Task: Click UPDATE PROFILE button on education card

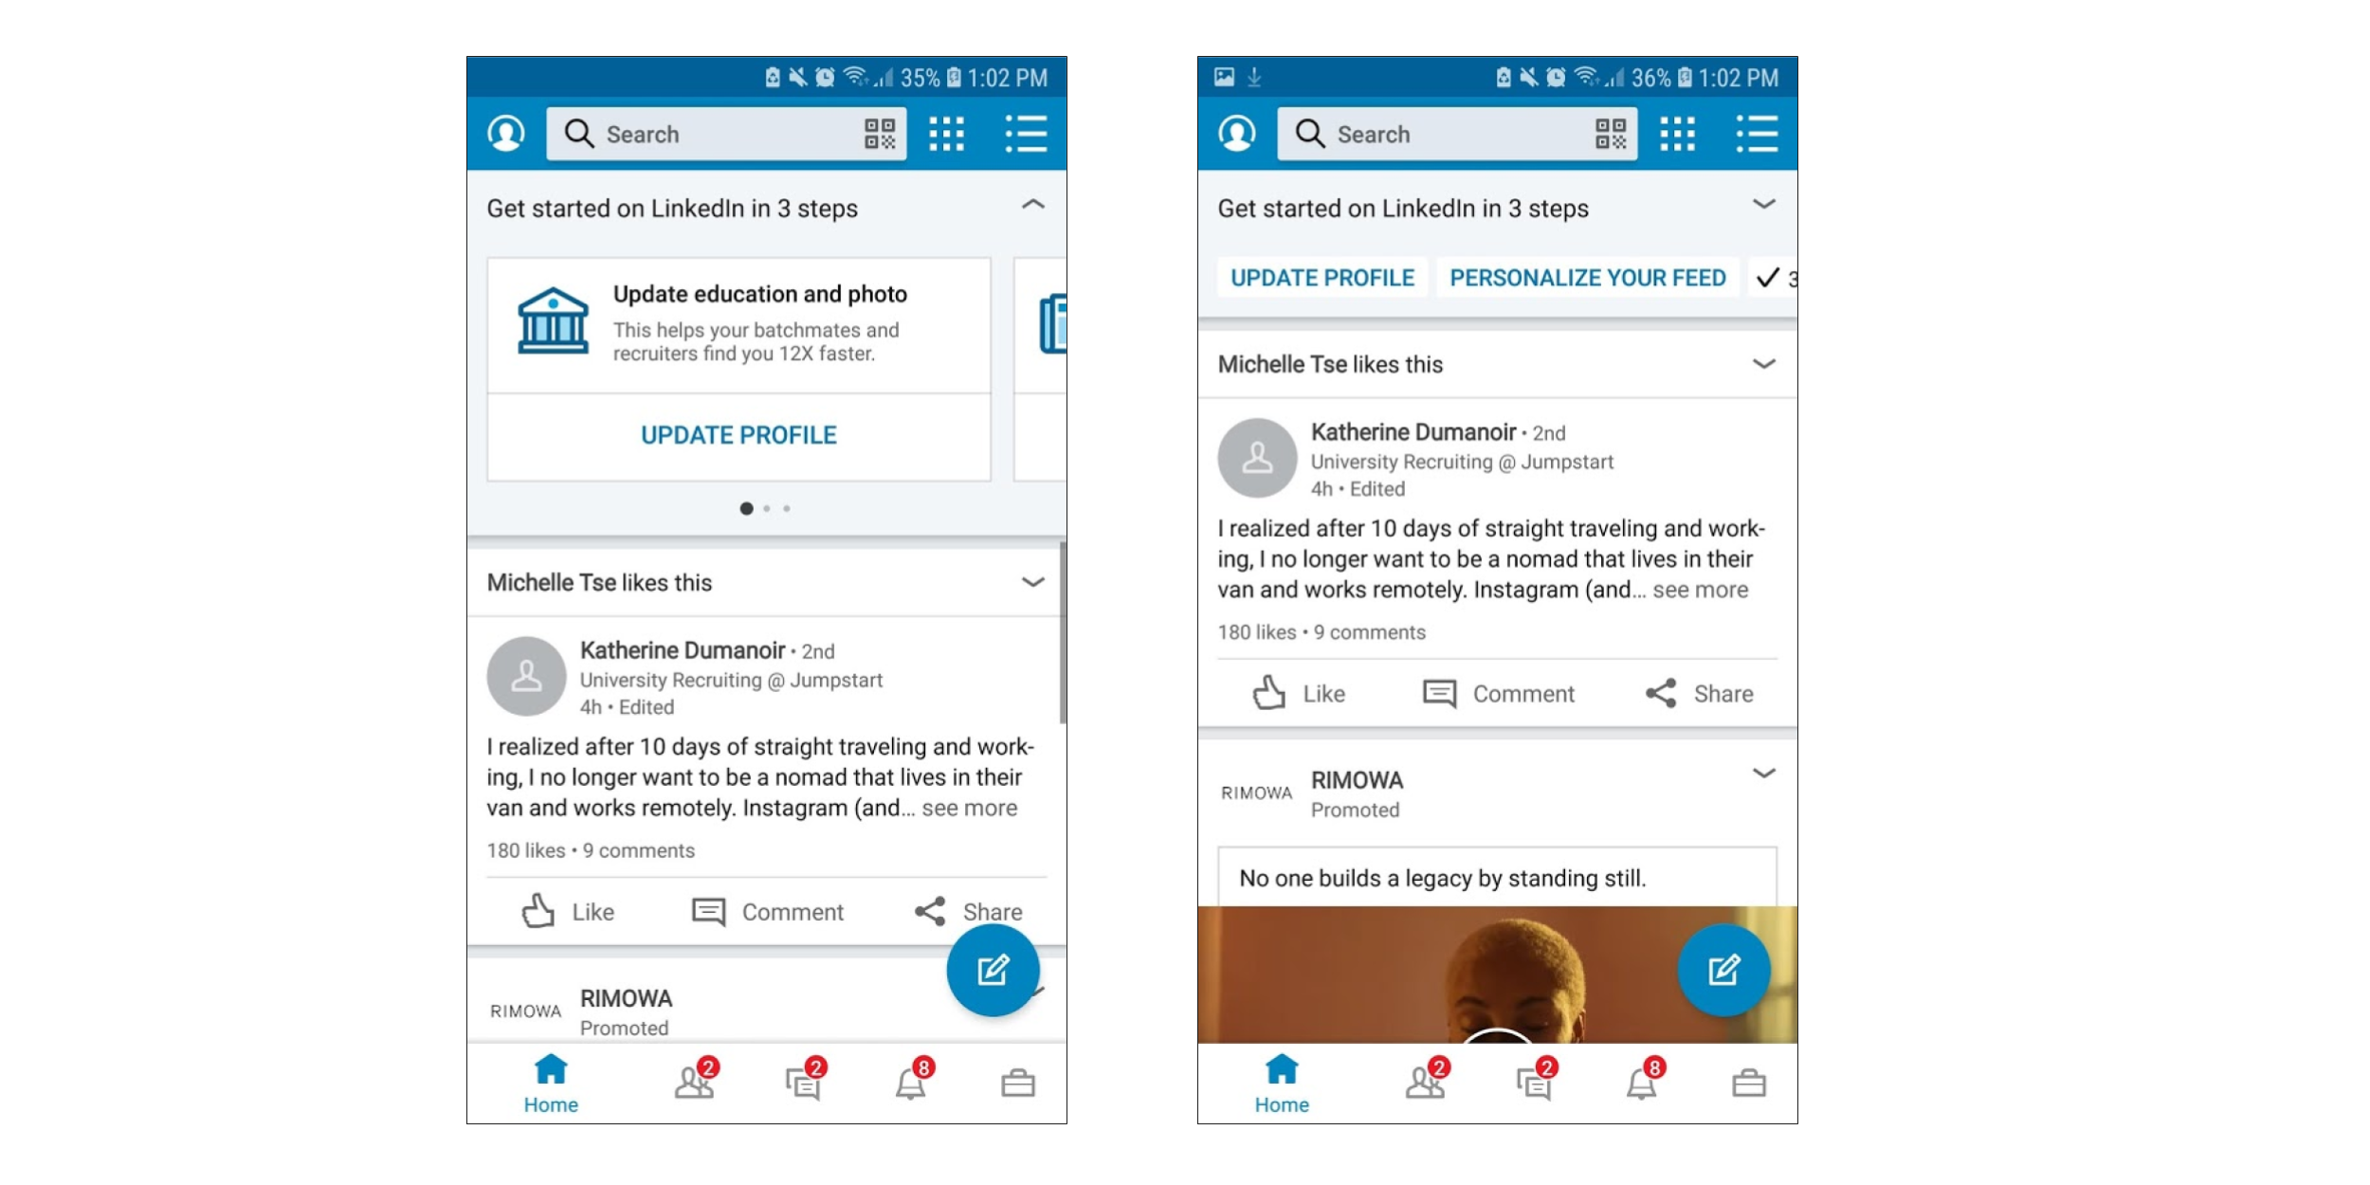Action: [739, 434]
